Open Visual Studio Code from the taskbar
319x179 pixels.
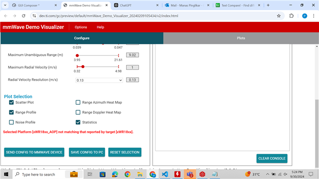coord(165,174)
